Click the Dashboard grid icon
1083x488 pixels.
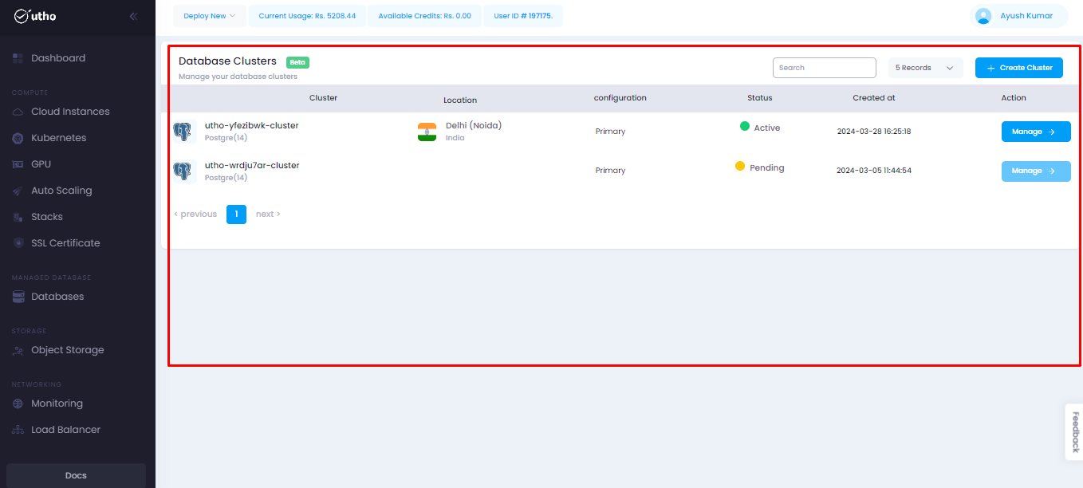18,58
